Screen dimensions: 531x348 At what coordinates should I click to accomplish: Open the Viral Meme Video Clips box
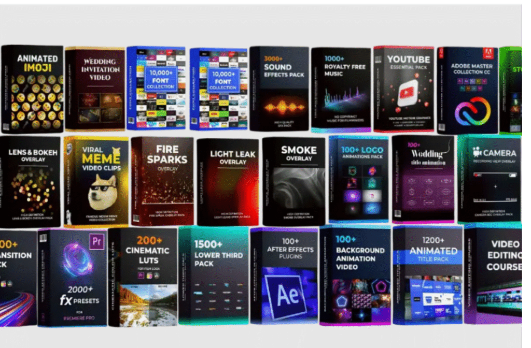tap(96, 181)
